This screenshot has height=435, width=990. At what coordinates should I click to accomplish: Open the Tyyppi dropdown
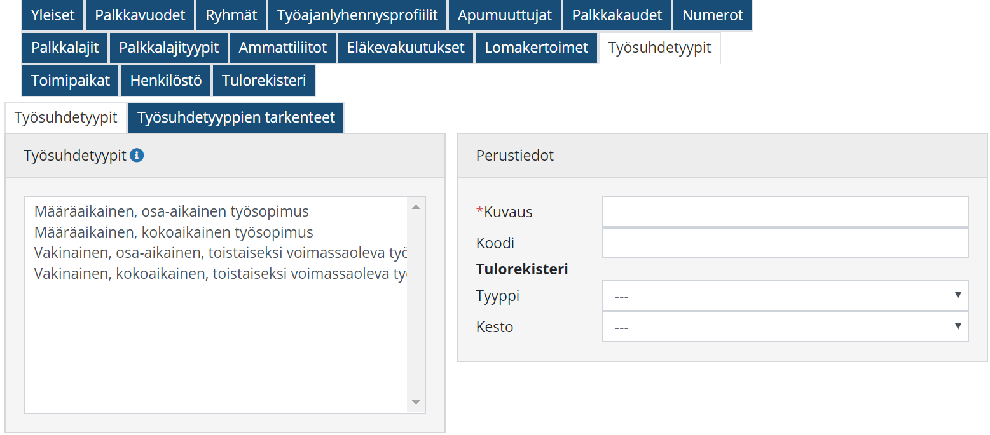[785, 296]
